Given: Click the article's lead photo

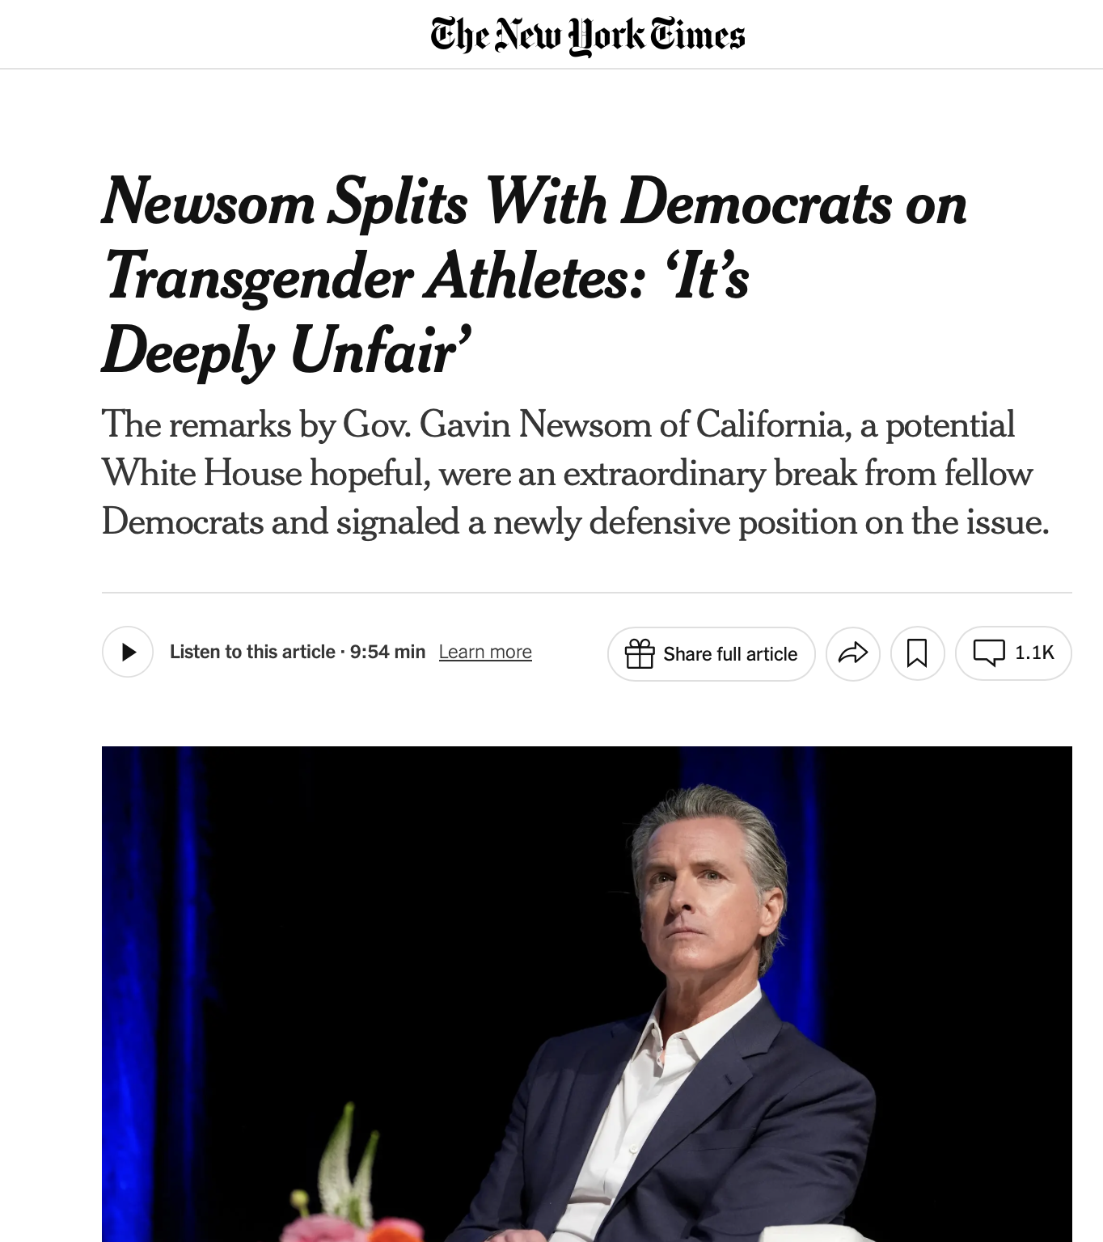Looking at the screenshot, I should tap(587, 993).
